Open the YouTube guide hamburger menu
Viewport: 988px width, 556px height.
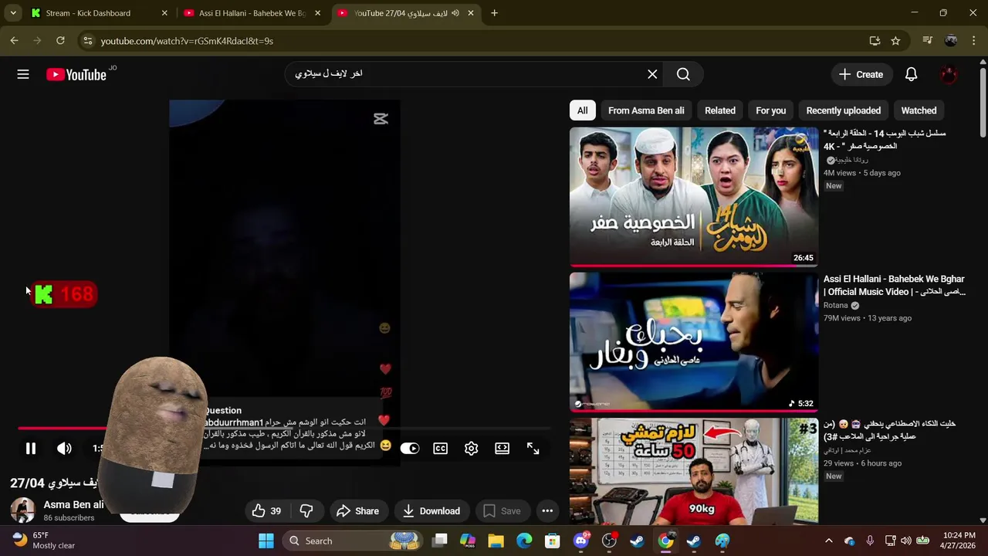[x=23, y=74]
